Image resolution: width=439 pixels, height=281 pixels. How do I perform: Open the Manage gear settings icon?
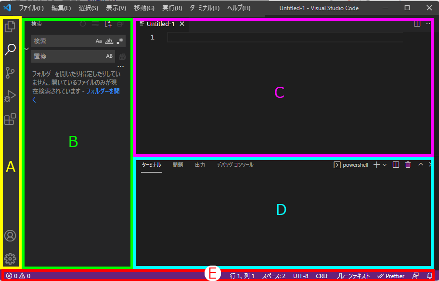(10, 259)
